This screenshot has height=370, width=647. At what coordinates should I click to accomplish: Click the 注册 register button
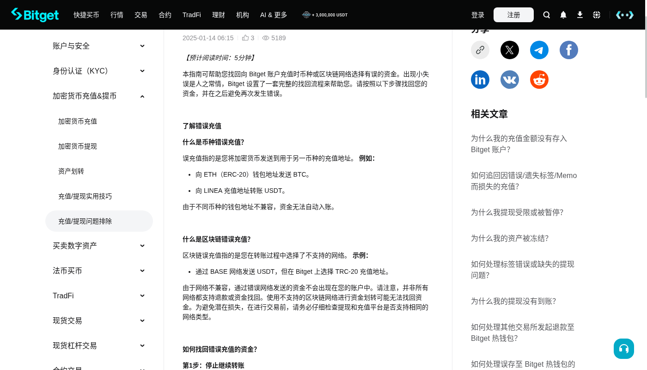tap(513, 15)
